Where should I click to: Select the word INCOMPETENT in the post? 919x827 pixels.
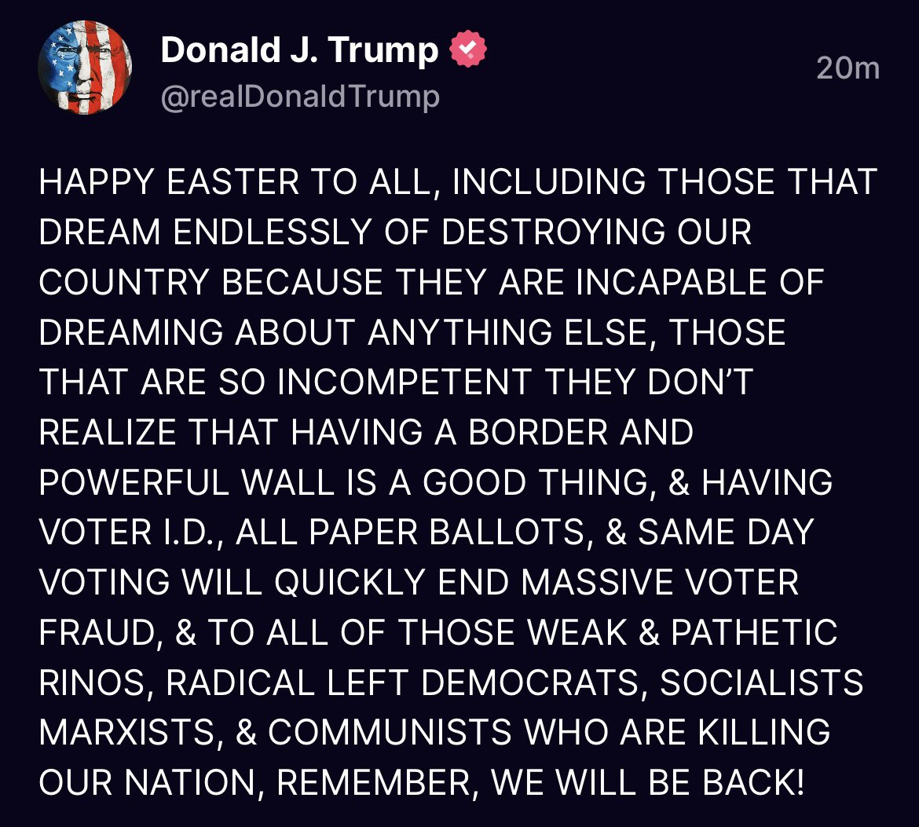click(405, 382)
